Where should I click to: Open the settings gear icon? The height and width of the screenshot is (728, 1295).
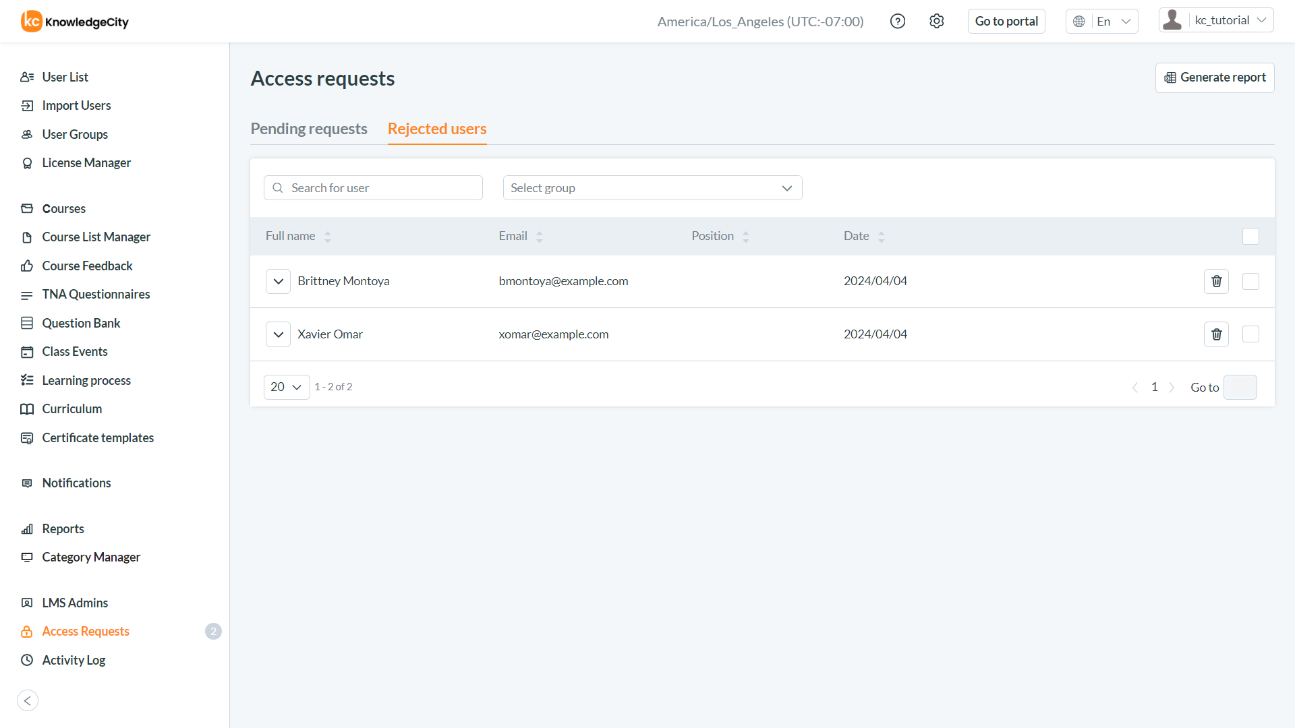click(x=936, y=21)
